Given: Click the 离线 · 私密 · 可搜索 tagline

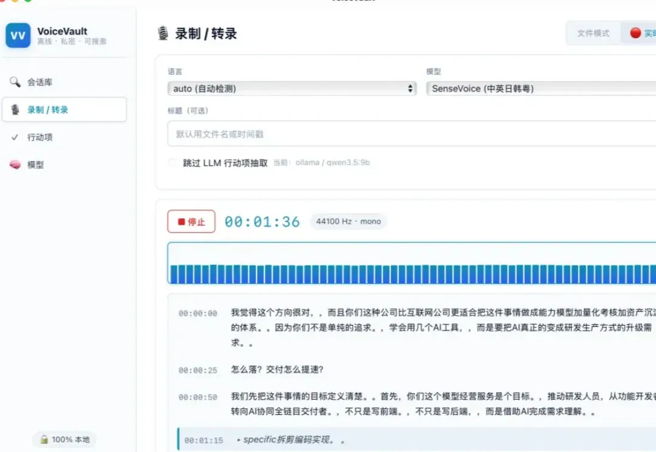Looking at the screenshot, I should pyautogui.click(x=72, y=41).
